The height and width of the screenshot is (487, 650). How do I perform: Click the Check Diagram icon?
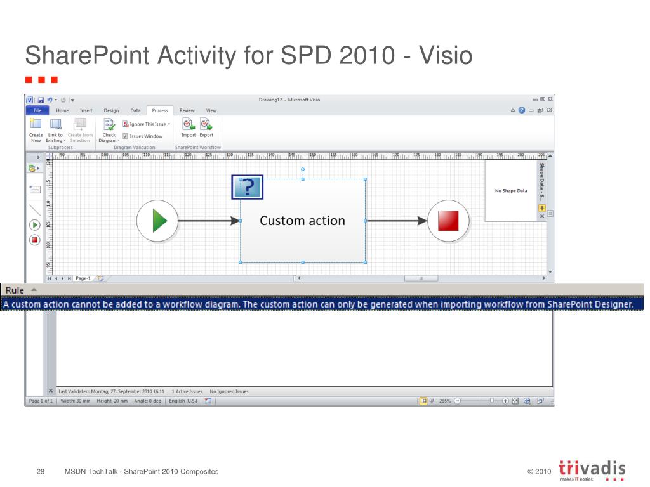[x=109, y=124]
